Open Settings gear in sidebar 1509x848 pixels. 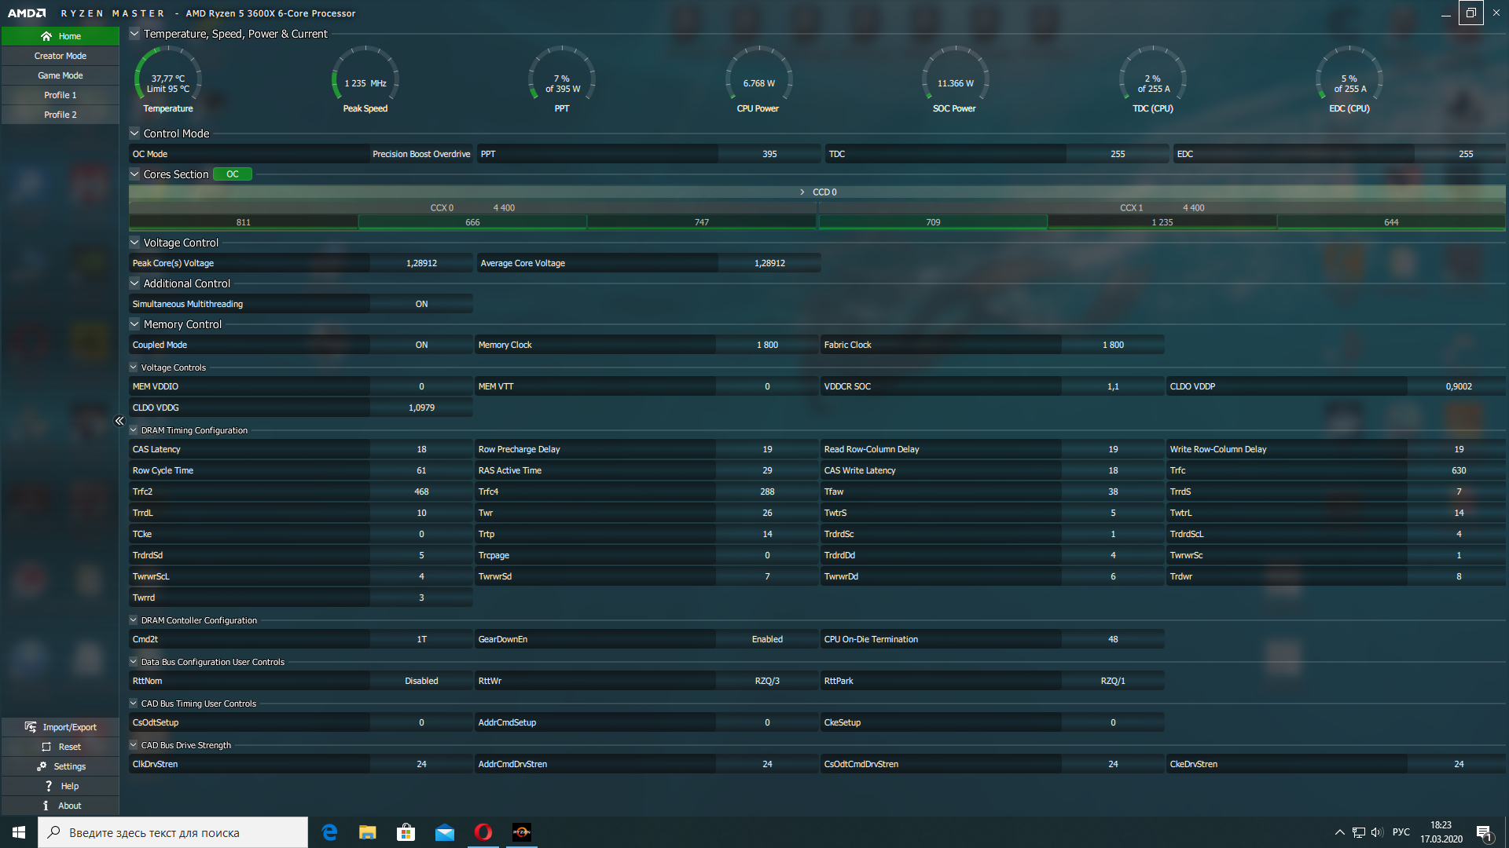point(42,766)
